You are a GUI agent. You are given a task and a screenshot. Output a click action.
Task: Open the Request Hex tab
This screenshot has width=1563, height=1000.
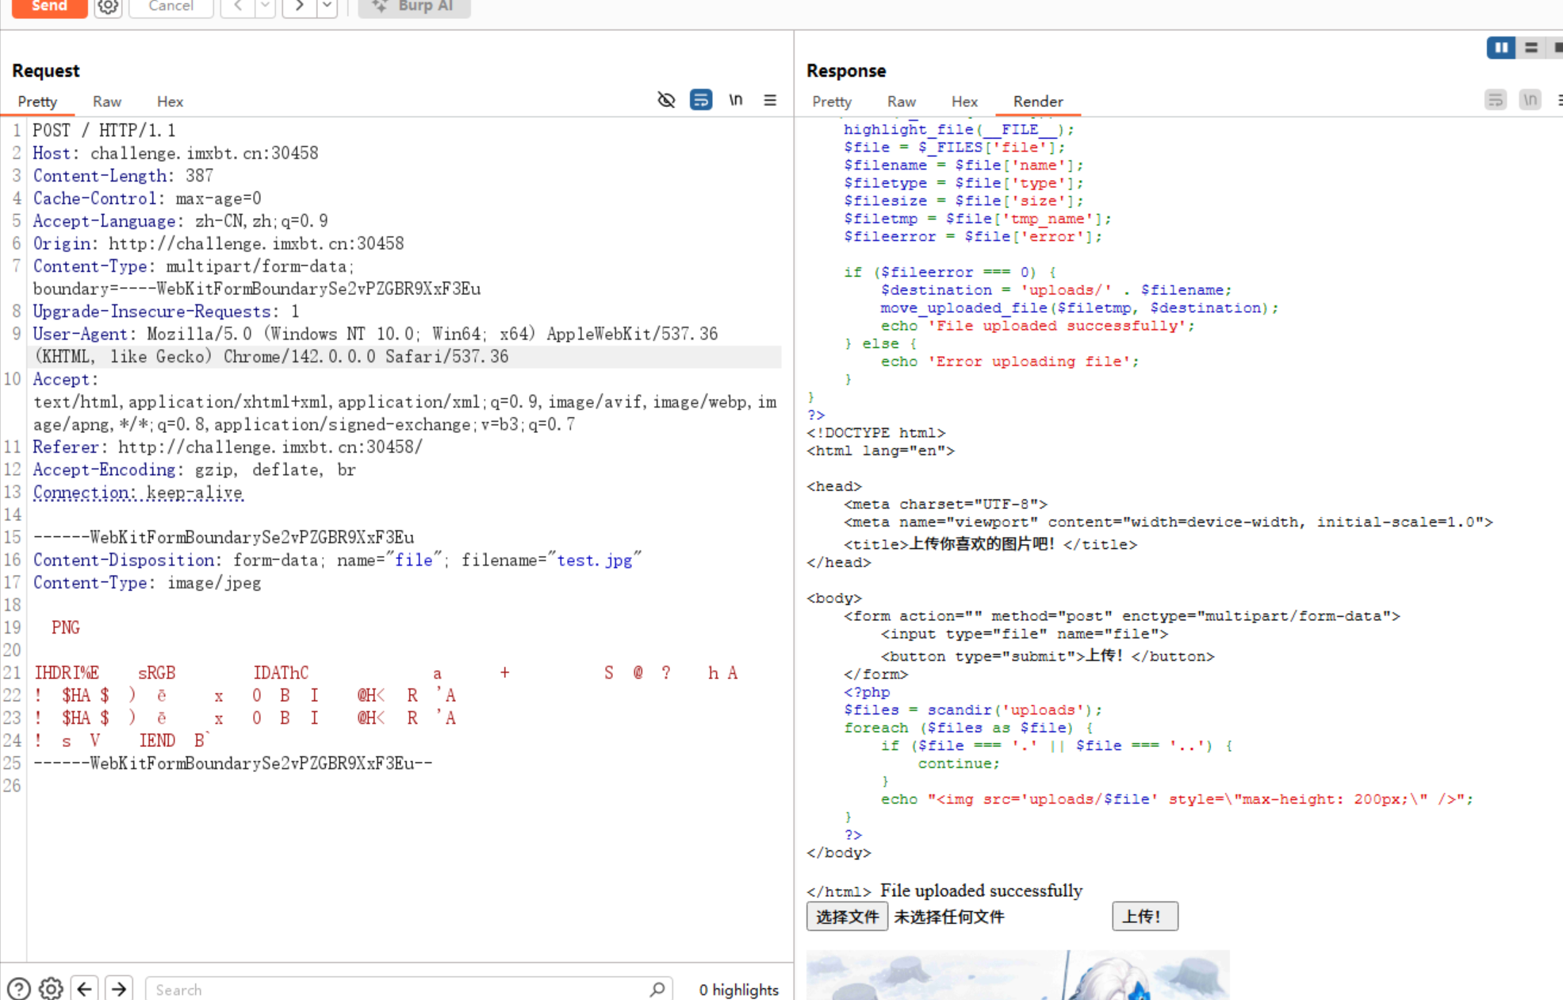click(170, 102)
